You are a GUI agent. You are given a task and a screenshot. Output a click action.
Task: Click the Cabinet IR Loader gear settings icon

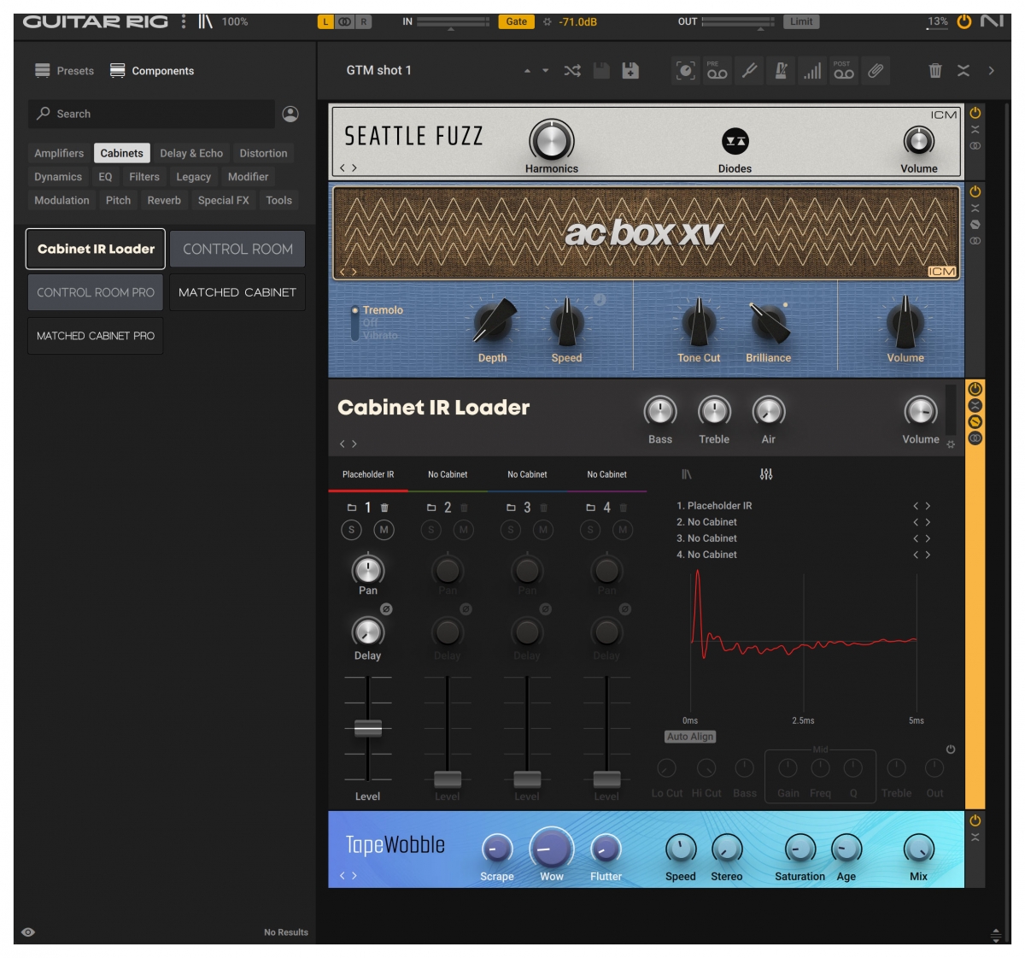click(x=951, y=445)
